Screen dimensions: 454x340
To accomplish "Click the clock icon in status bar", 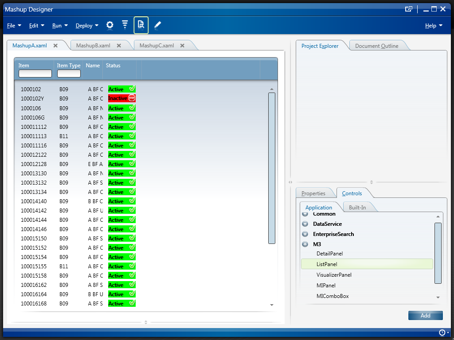I will (x=442, y=332).
